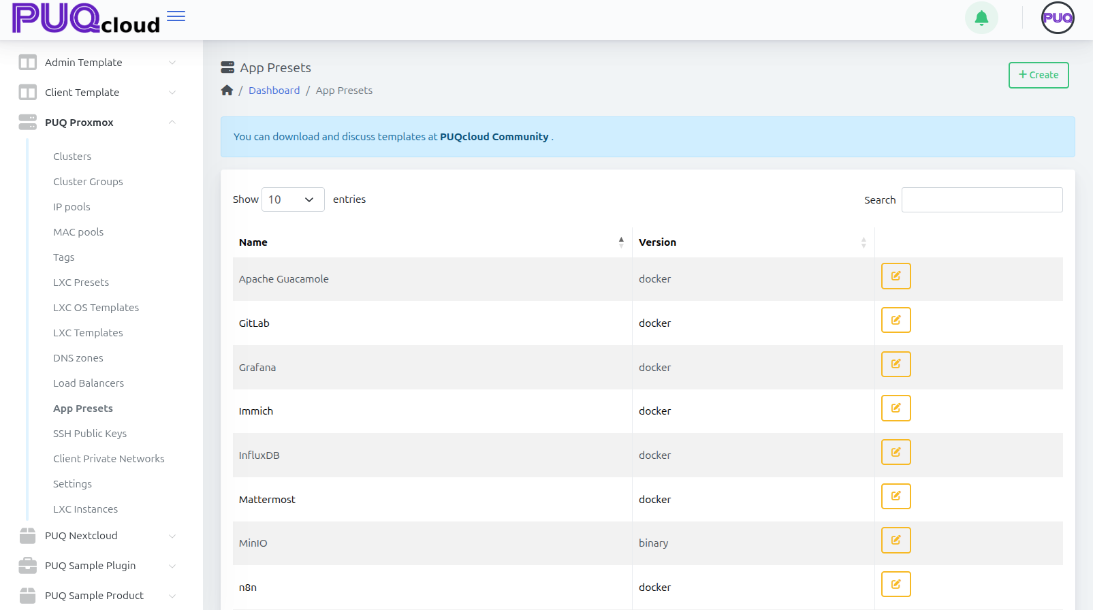
Task: Click the notification bell icon
Action: (981, 18)
